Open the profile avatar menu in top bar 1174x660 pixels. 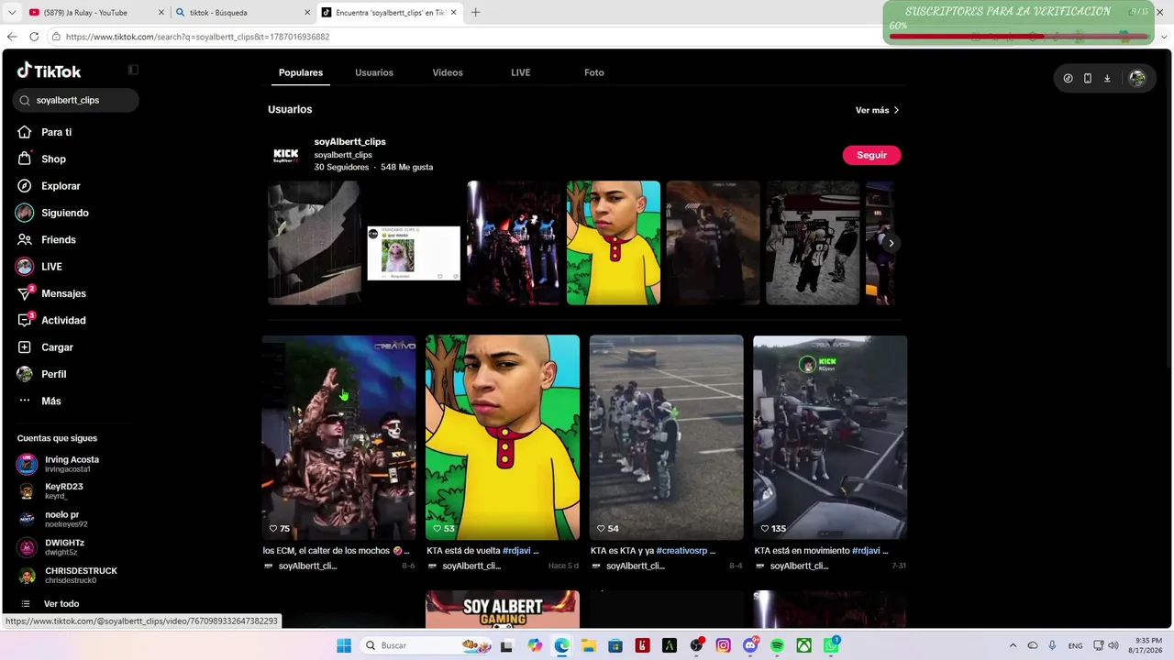click(x=1137, y=78)
